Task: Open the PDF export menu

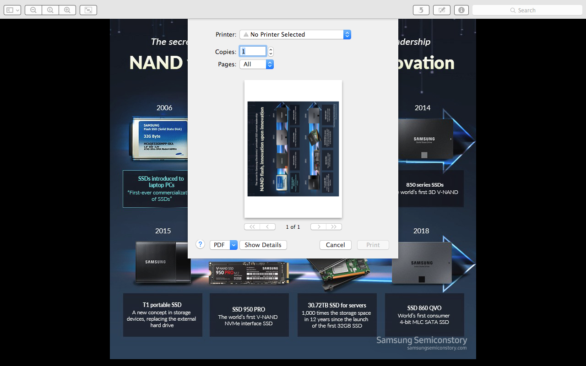Action: click(x=223, y=245)
